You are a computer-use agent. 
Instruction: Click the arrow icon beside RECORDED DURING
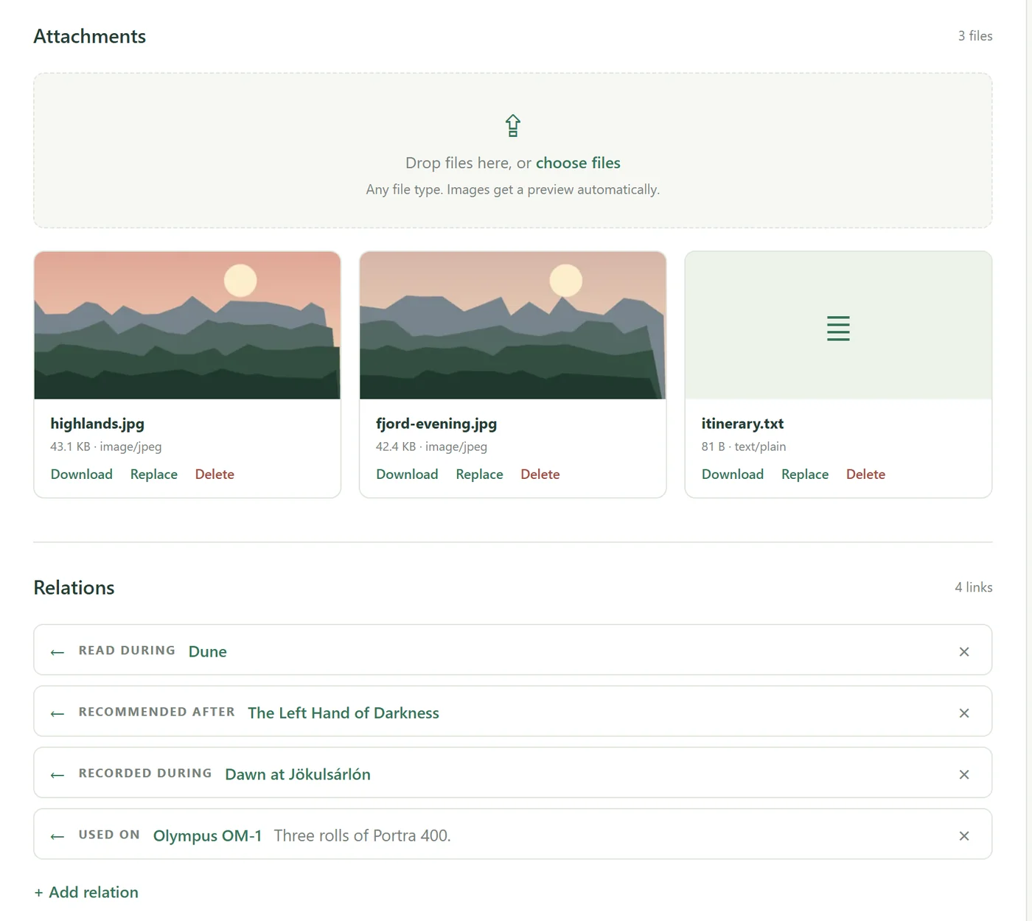pos(57,775)
